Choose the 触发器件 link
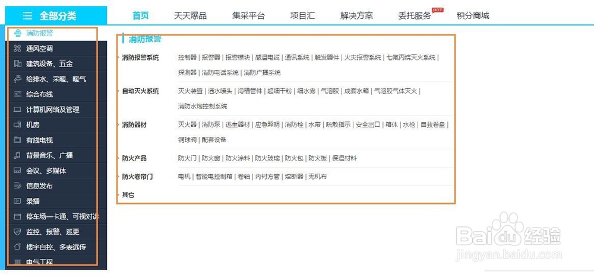The width and height of the screenshot is (594, 275). pyautogui.click(x=327, y=58)
